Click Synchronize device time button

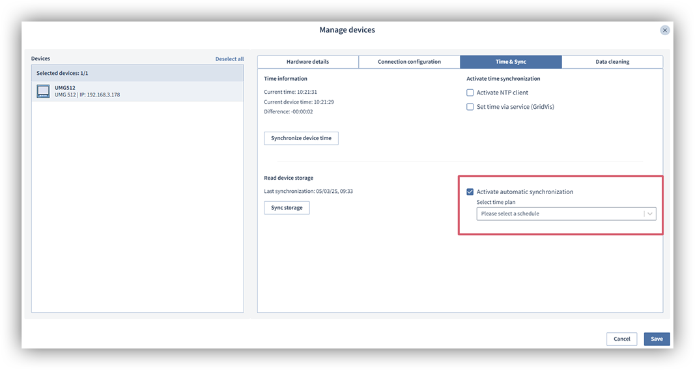coord(301,138)
